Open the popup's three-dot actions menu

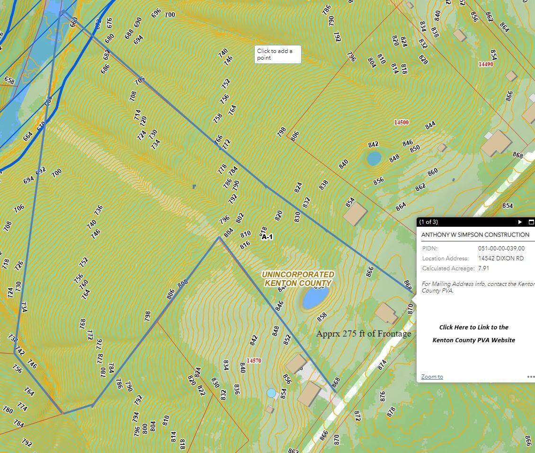pos(531,377)
